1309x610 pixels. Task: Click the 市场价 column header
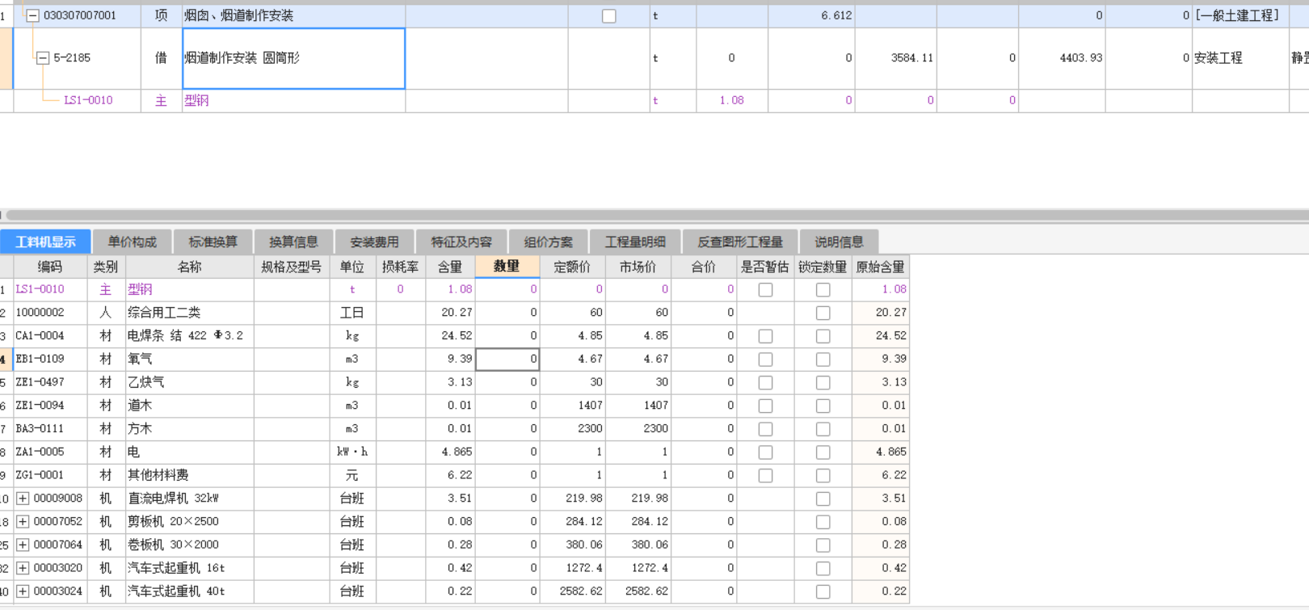coord(638,267)
